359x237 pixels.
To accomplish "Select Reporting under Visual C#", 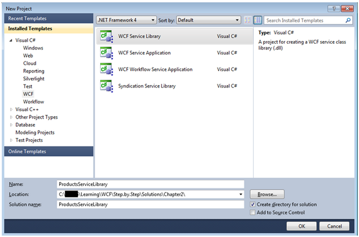I will [34, 71].
